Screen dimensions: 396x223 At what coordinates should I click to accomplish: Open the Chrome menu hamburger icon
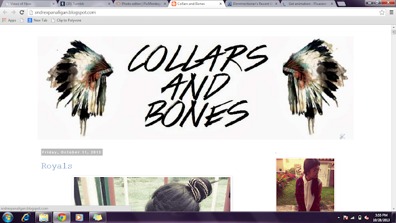391,12
